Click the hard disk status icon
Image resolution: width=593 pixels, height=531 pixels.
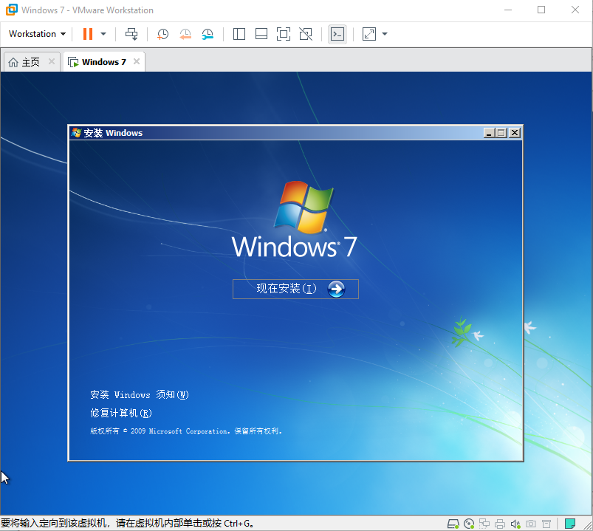pos(453,524)
